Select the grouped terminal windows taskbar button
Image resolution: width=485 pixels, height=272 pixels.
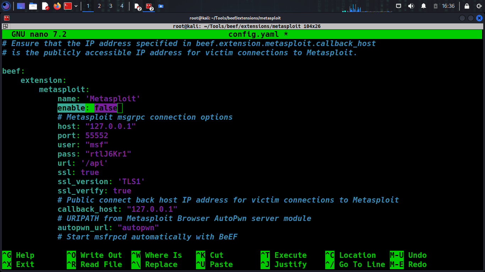149,6
